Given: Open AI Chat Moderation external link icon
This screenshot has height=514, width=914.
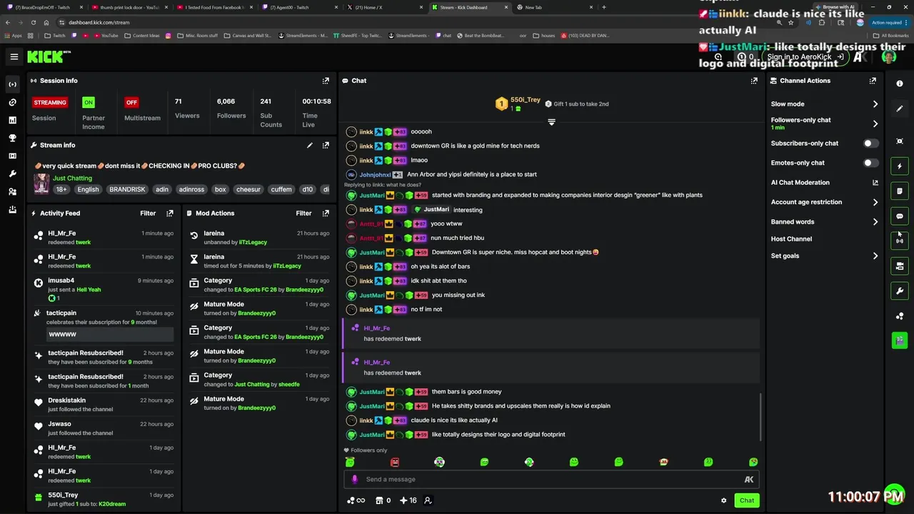Looking at the screenshot, I should point(875,183).
